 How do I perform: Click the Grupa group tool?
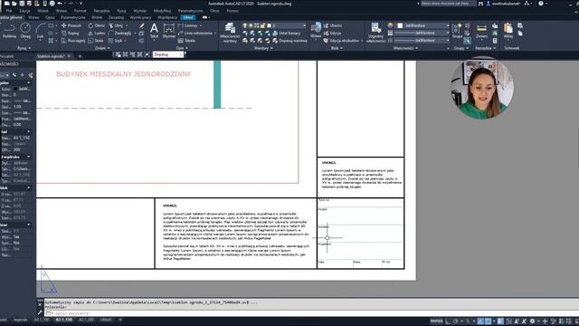(457, 30)
